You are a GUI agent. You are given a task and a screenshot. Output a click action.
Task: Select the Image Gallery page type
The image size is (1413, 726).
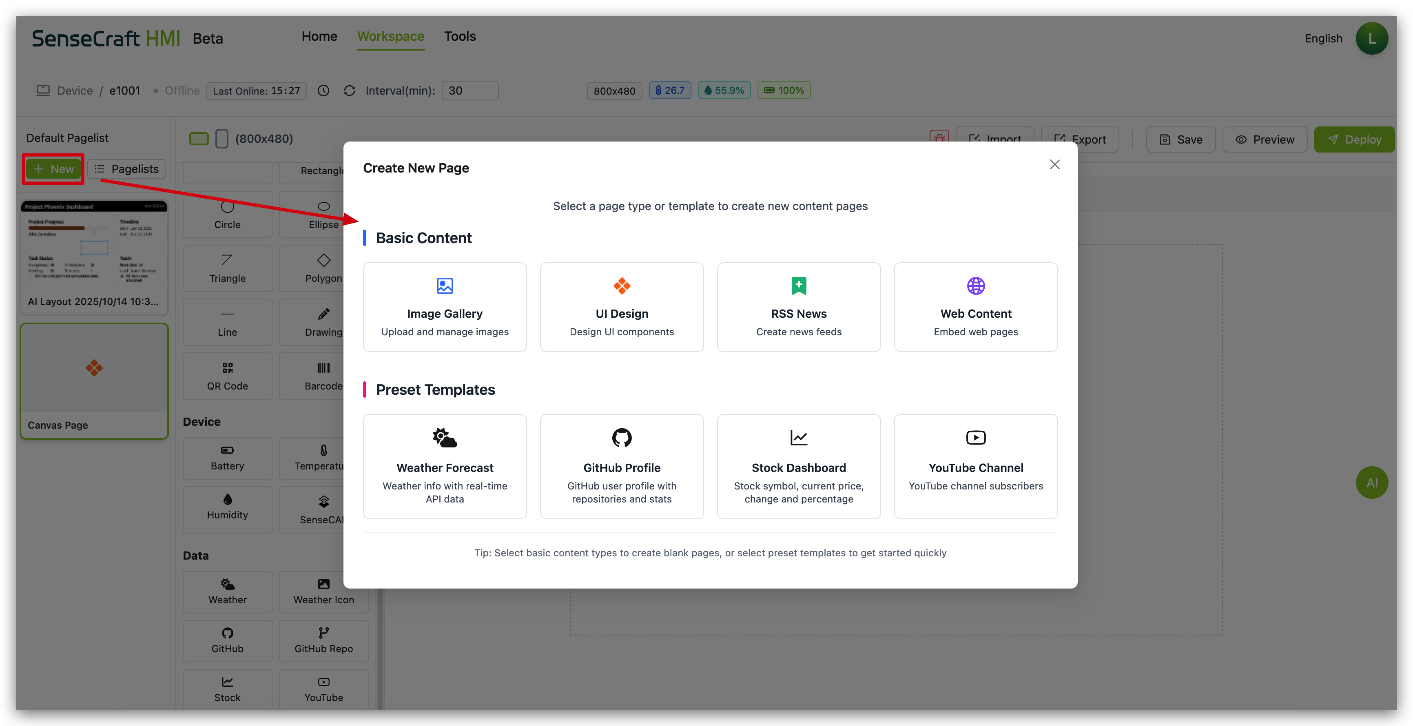(444, 307)
